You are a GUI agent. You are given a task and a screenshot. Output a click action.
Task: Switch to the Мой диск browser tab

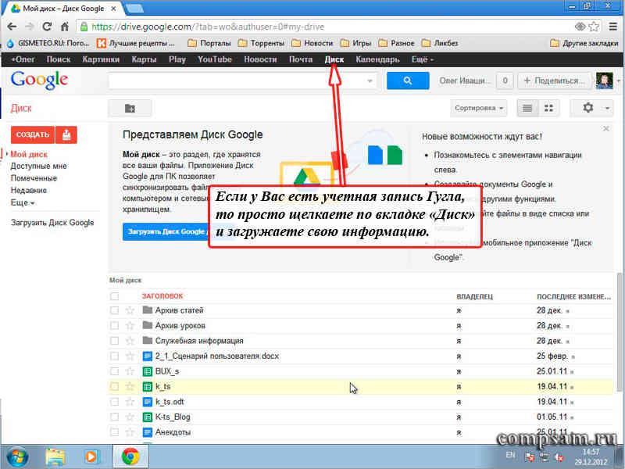[x=63, y=9]
